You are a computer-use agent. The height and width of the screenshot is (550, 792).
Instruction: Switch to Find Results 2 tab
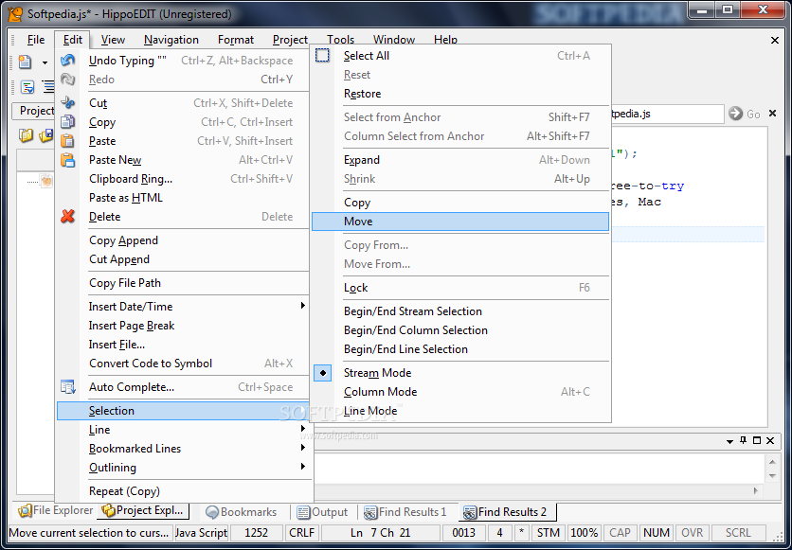pyautogui.click(x=507, y=511)
